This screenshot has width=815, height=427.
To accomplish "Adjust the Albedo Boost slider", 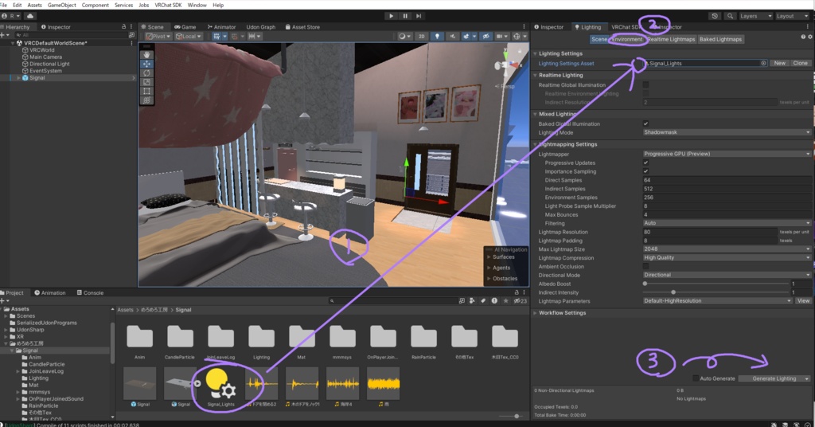I will (645, 284).
